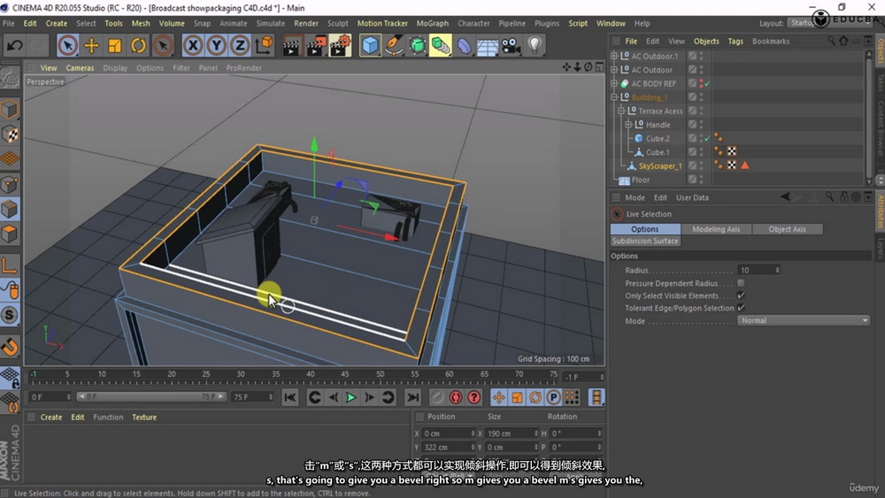
Task: Click the Record Active Objects button
Action: pyautogui.click(x=437, y=398)
